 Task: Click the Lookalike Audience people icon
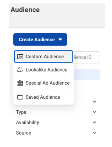coord(20,70)
